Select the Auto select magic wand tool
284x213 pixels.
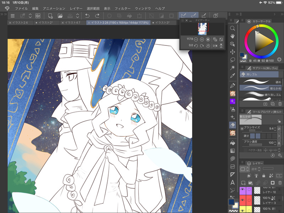(x=233, y=68)
